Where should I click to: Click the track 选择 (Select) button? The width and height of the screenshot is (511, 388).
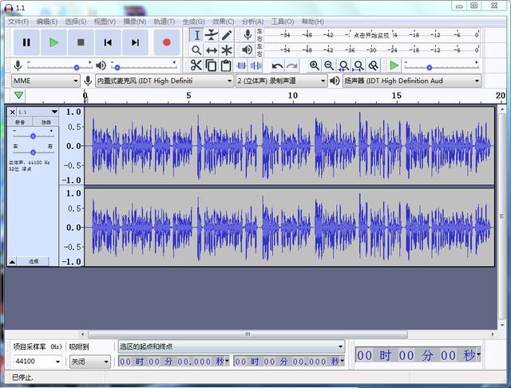pos(34,261)
